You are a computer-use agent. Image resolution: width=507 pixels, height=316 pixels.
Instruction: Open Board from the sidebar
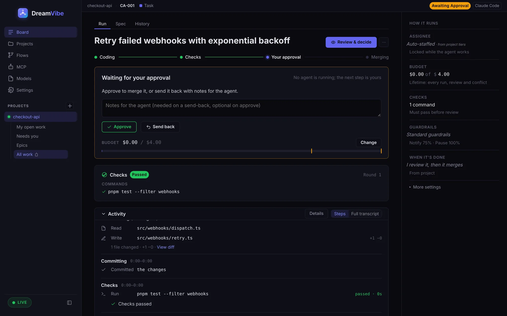pos(41,32)
